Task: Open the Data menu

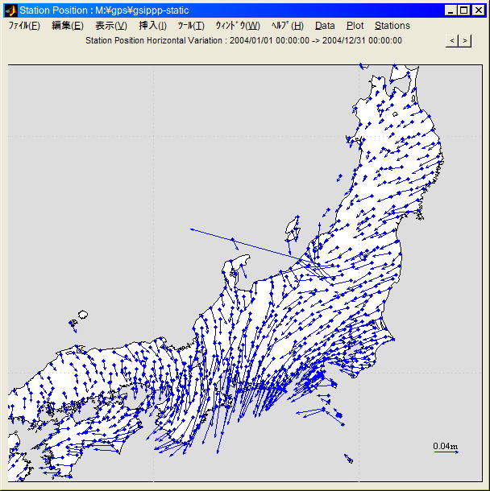Action: (x=325, y=26)
